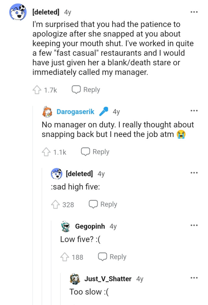This screenshot has height=305, width=208.
Task: Click Just_V_Shatter's avatar icon
Action: [74, 279]
